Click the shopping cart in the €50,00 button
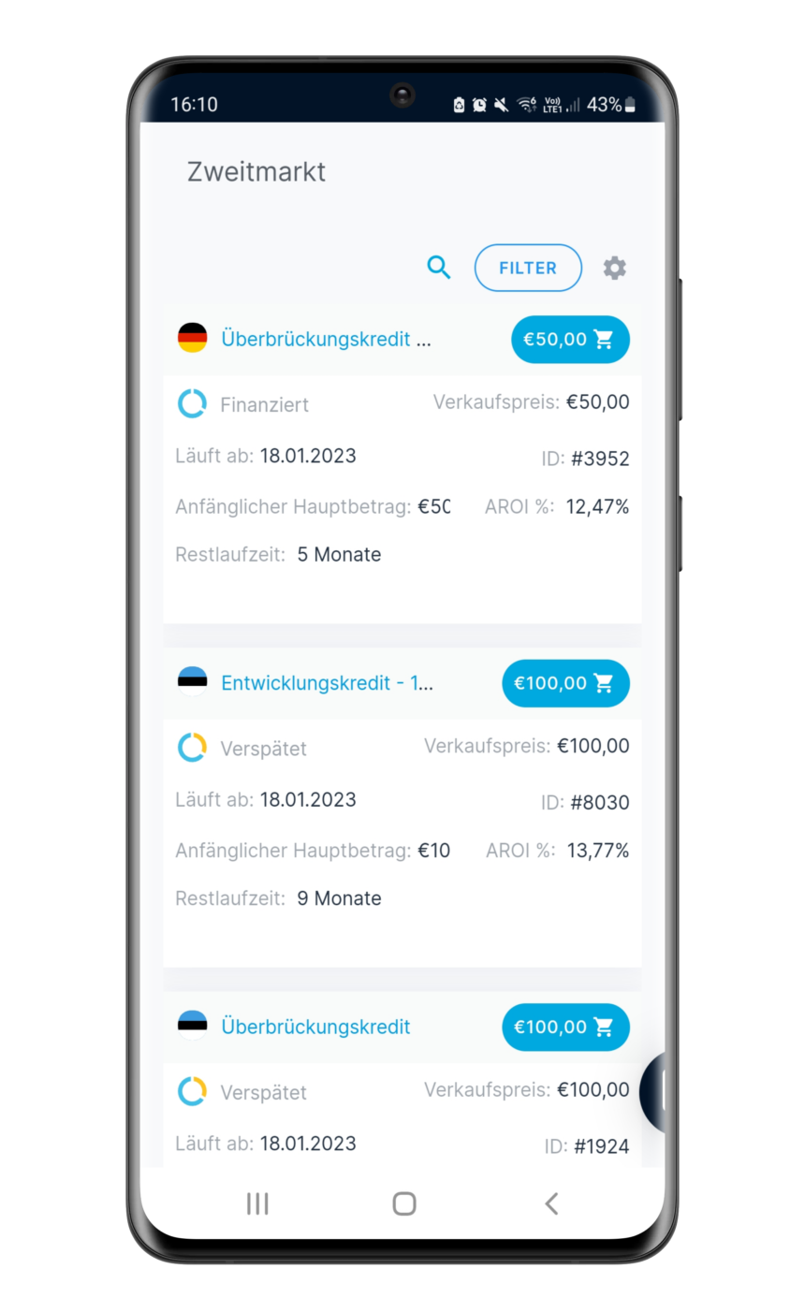 [x=603, y=339]
